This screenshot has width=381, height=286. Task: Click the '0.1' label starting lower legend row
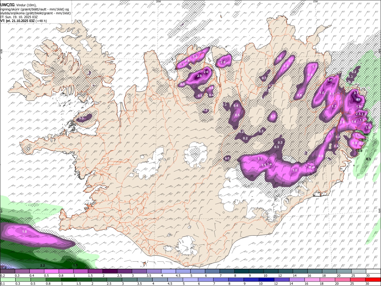[3, 284]
